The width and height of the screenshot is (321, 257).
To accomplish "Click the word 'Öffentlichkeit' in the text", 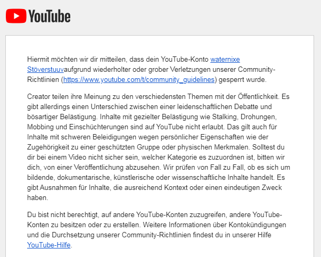I will click(258, 97).
